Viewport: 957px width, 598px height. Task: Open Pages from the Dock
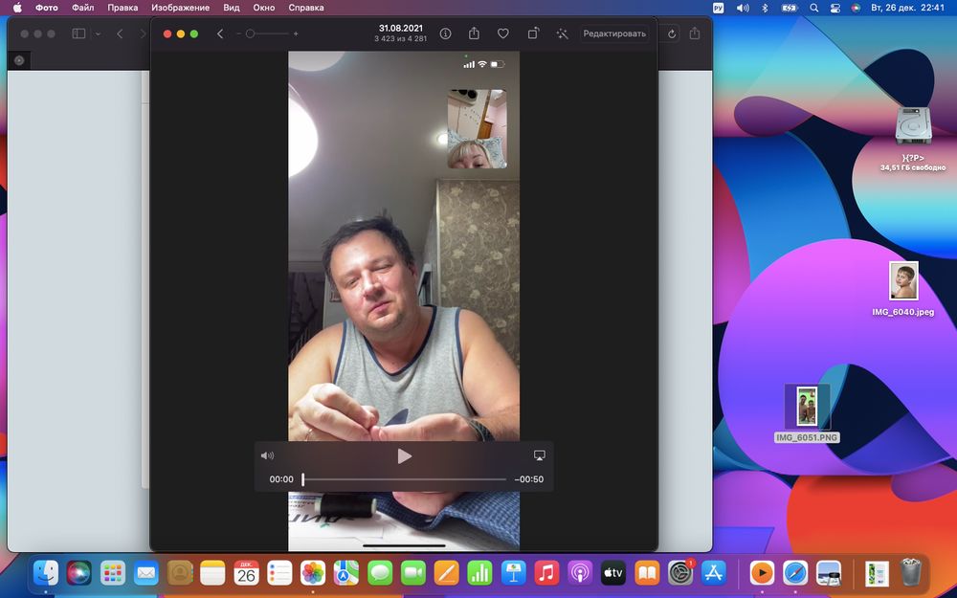[x=446, y=573]
